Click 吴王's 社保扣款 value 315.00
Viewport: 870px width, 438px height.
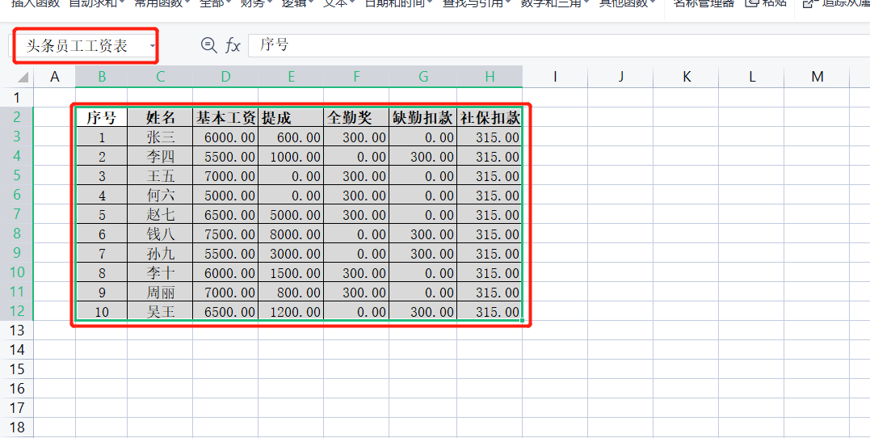coord(490,311)
